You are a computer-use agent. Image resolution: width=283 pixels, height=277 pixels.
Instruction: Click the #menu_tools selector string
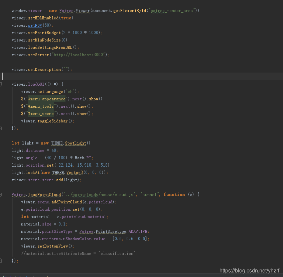coord(41,106)
